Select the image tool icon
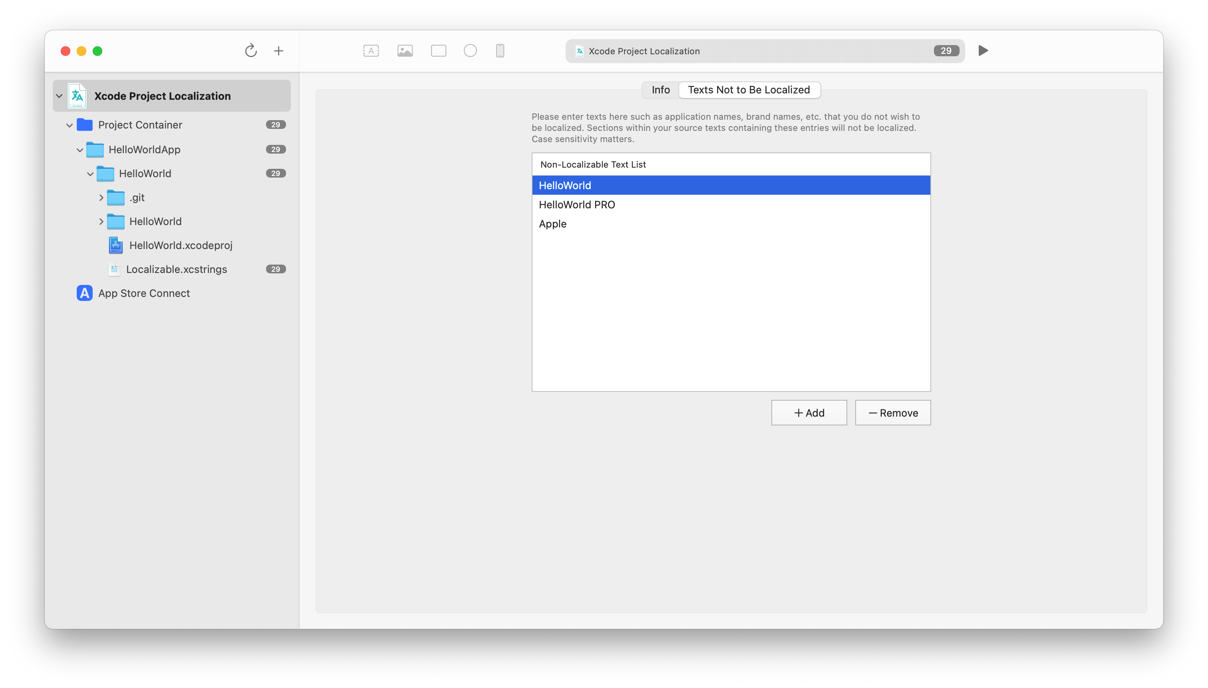Viewport: 1208px width, 688px height. [405, 51]
